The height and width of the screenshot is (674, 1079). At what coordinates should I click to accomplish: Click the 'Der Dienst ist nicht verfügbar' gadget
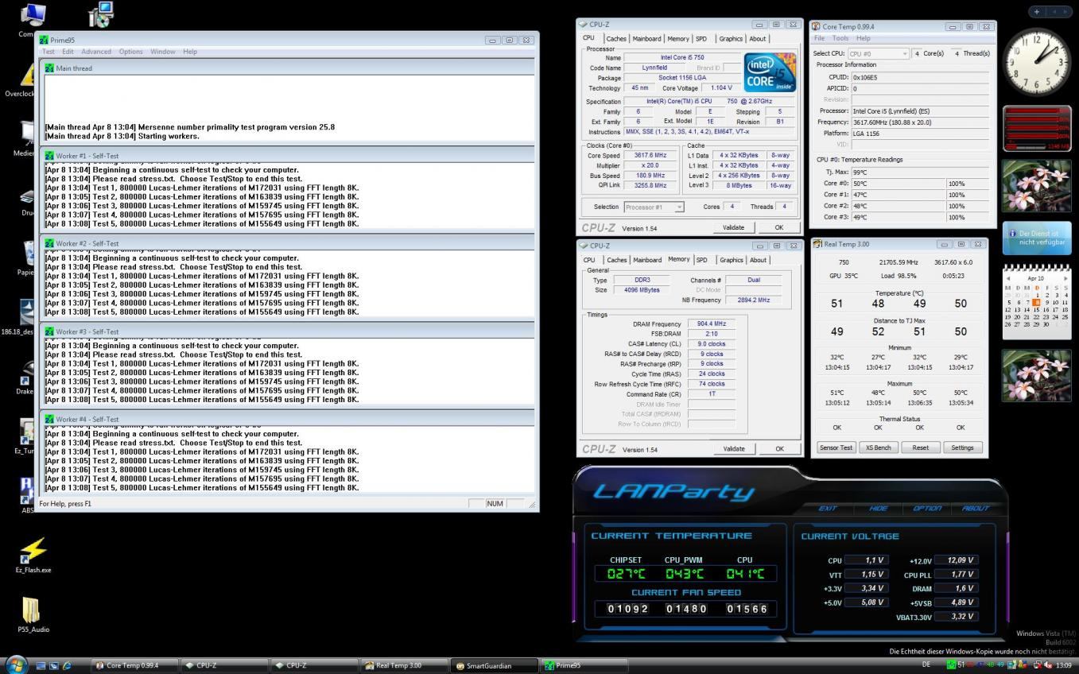[1037, 238]
